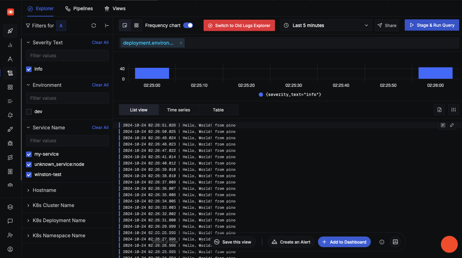This screenshot has width=462, height=258.
Task: Switch to the Pipelines tab
Action: [79, 8]
